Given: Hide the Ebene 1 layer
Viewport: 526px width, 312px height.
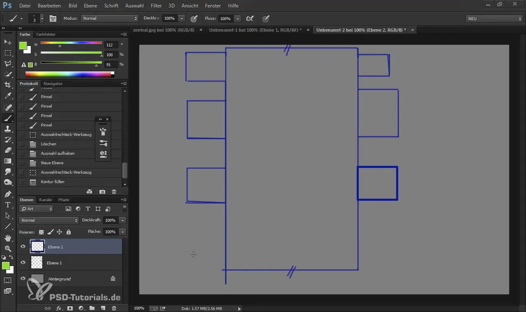Looking at the screenshot, I should 23,262.
